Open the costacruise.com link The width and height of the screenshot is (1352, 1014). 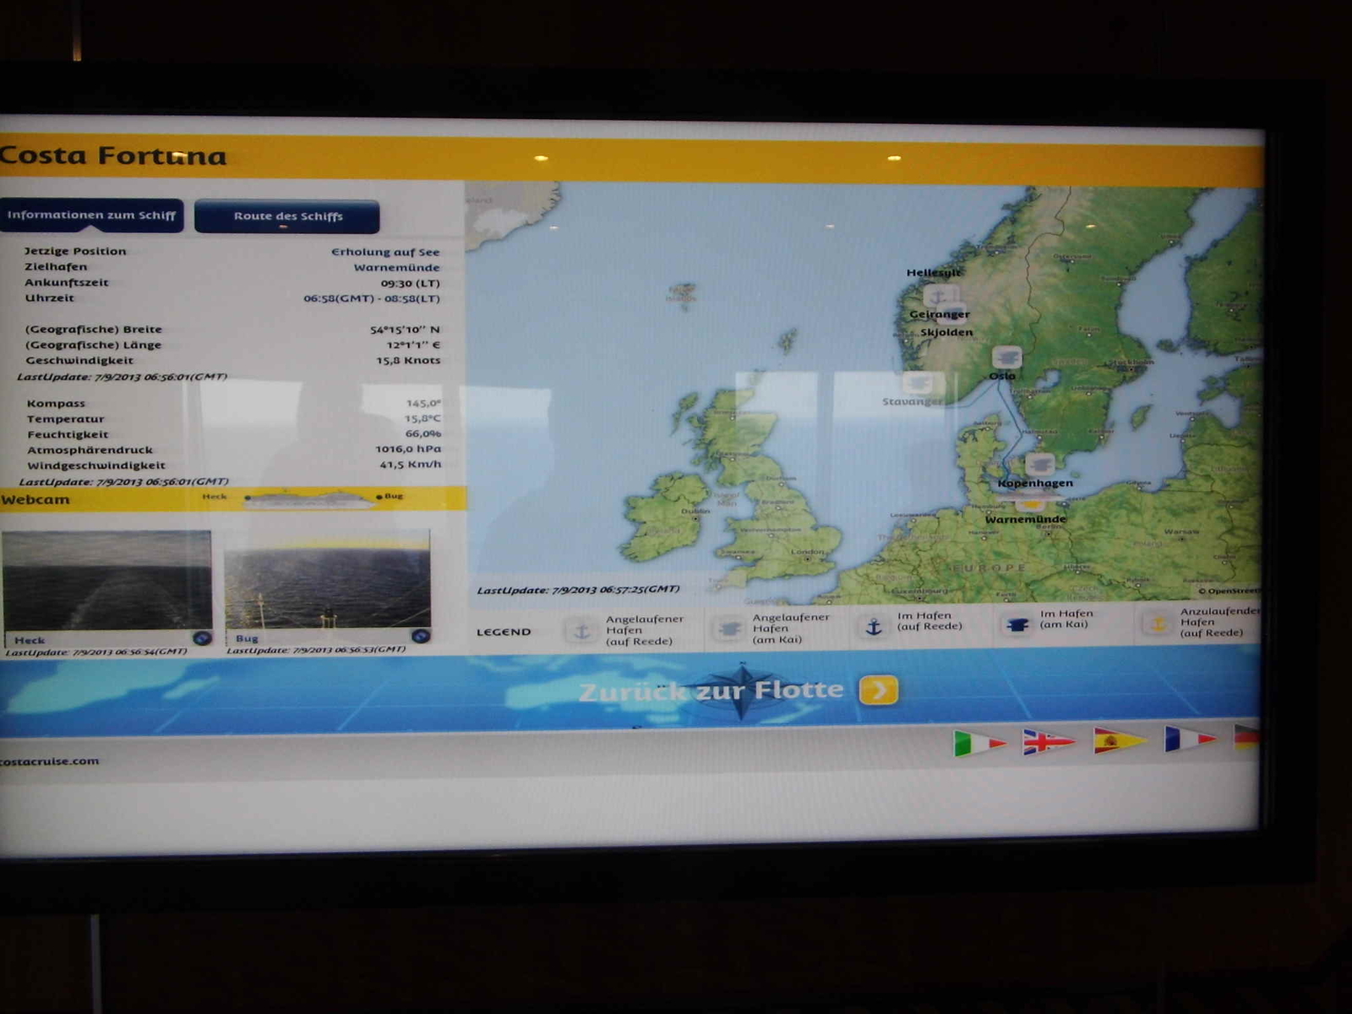coord(51,761)
